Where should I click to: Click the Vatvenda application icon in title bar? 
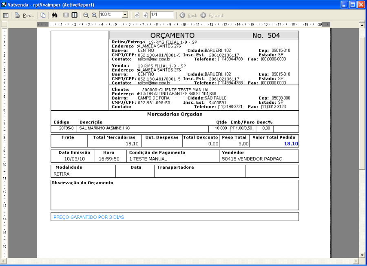click(x=4, y=4)
